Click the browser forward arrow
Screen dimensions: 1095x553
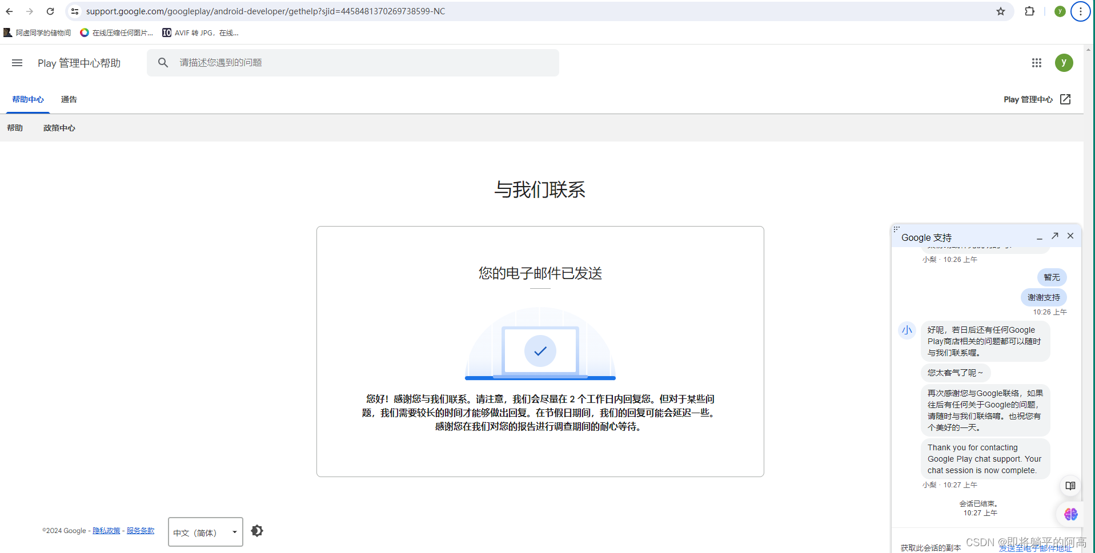[30, 11]
